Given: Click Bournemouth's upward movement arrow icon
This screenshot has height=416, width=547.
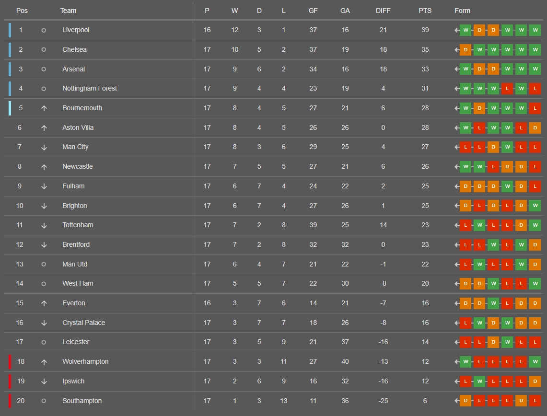Looking at the screenshot, I should pos(44,108).
